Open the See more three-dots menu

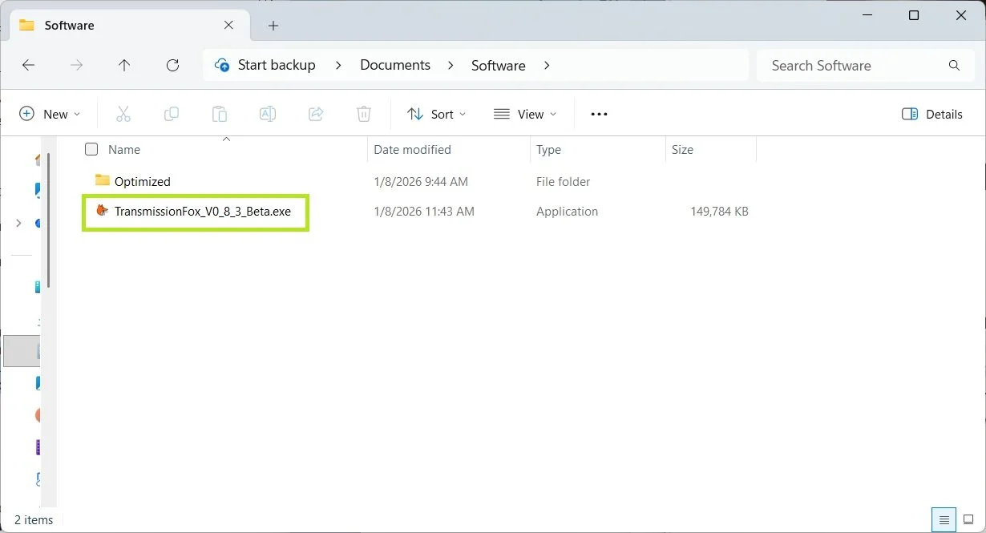599,114
